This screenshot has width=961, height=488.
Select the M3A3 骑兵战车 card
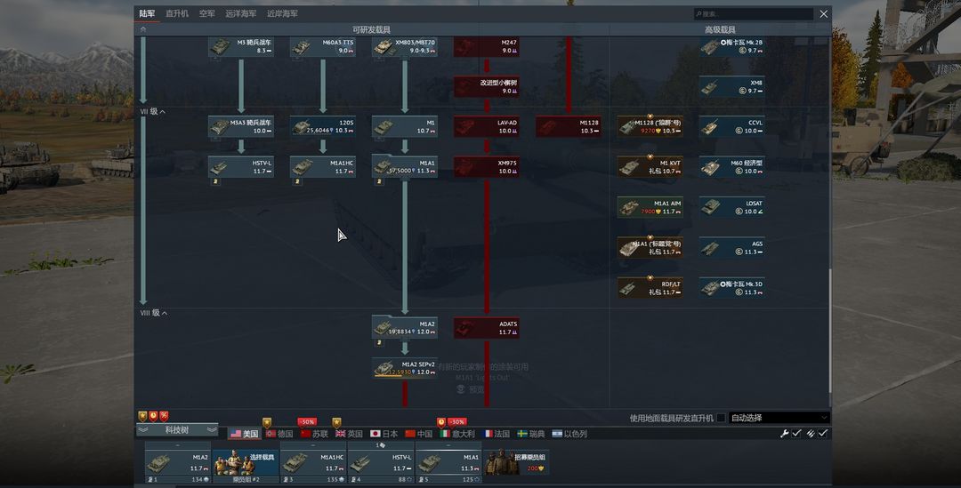click(241, 127)
